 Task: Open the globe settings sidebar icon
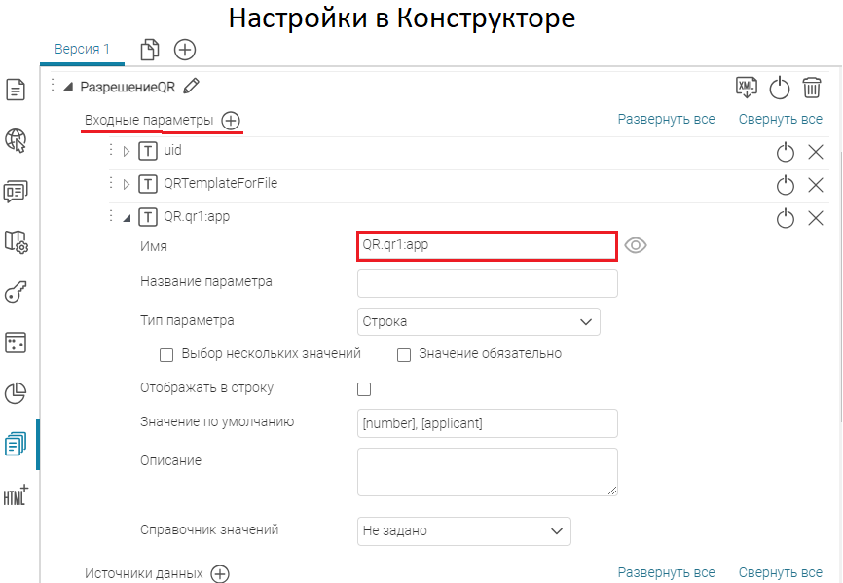click(17, 140)
